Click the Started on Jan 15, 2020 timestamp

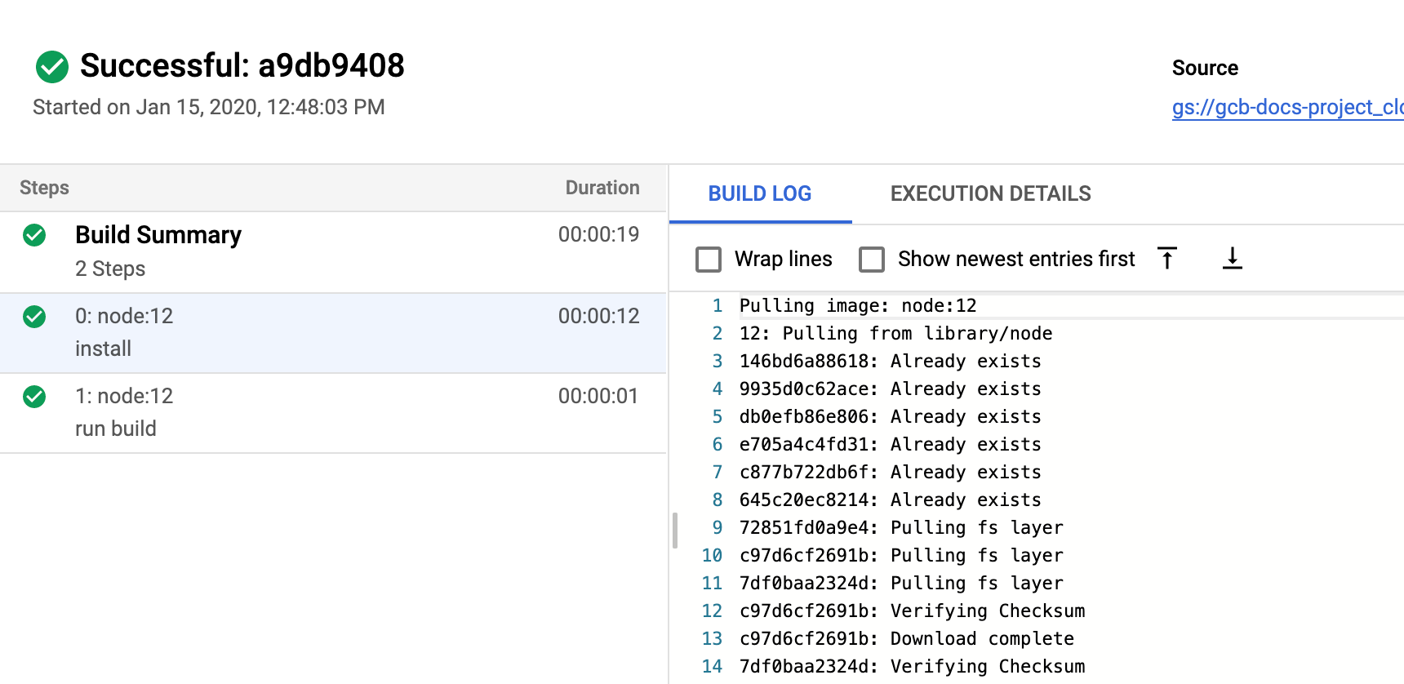tap(209, 108)
